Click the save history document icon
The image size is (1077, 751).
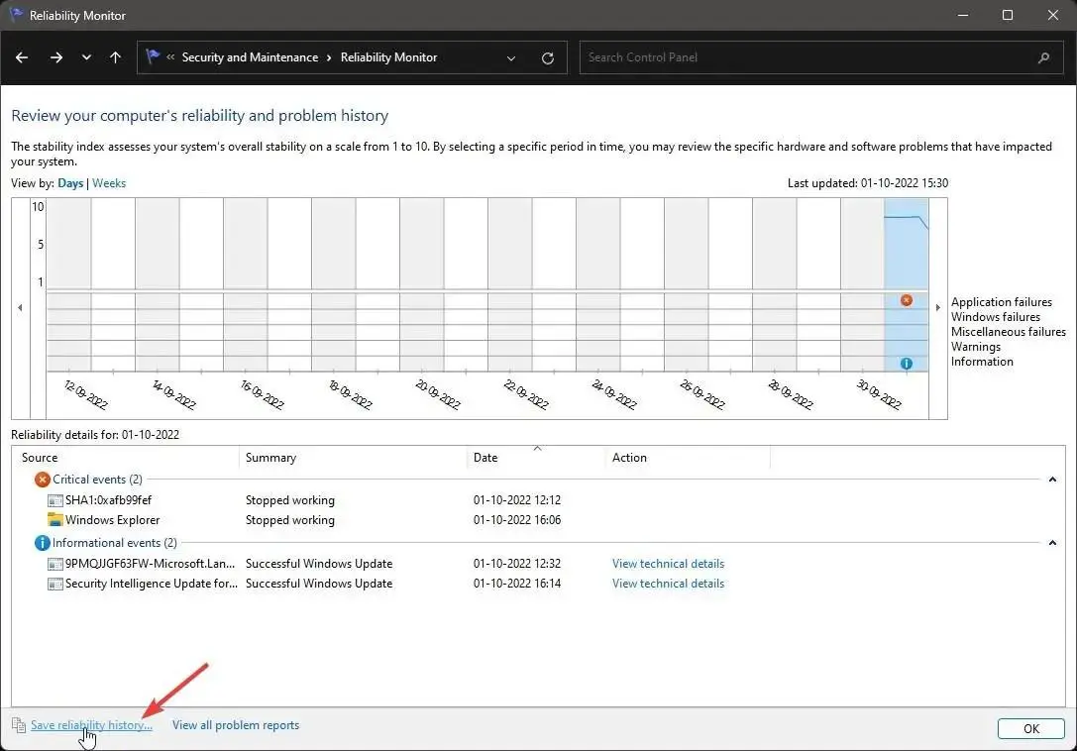click(19, 725)
